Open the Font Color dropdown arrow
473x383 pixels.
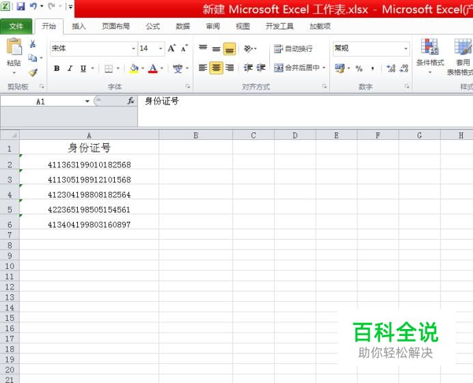click(x=162, y=68)
